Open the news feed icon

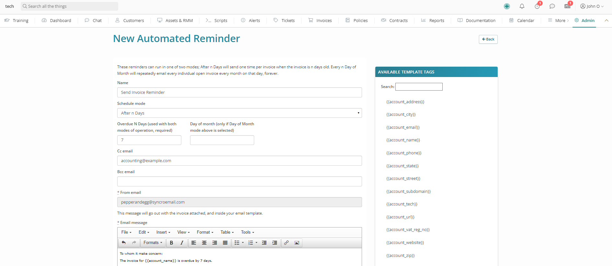pyautogui.click(x=567, y=6)
